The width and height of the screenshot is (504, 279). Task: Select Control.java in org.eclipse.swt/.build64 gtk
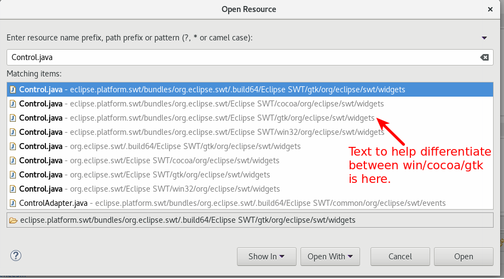[x=250, y=146]
